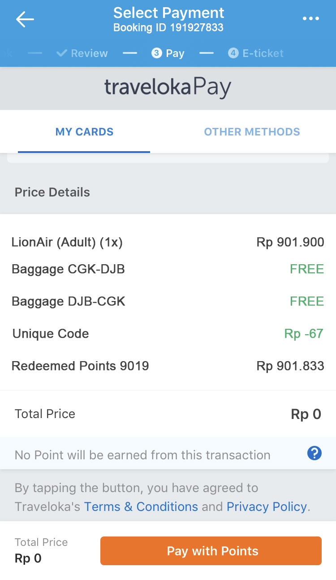The height and width of the screenshot is (580, 336).
Task: Tap the Baggage CGK-DJB row
Action: (x=168, y=269)
